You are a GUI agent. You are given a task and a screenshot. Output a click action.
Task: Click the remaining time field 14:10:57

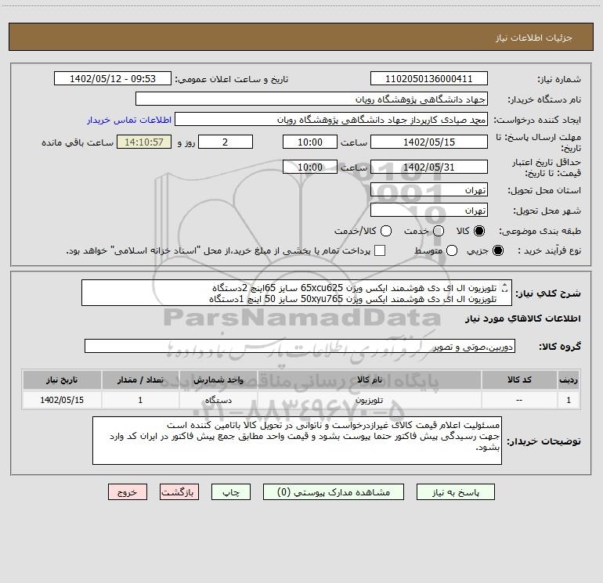[x=144, y=142]
